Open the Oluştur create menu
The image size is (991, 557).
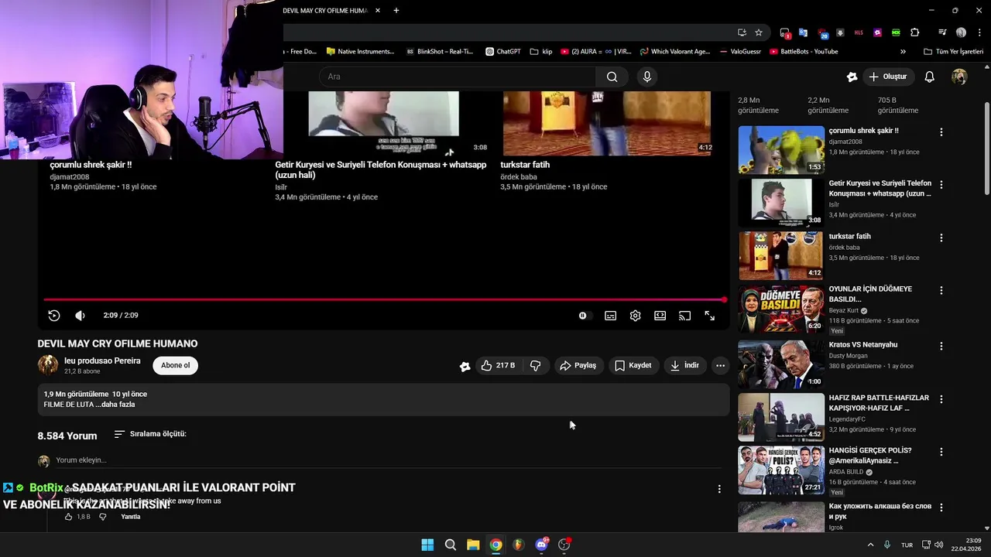coord(887,77)
